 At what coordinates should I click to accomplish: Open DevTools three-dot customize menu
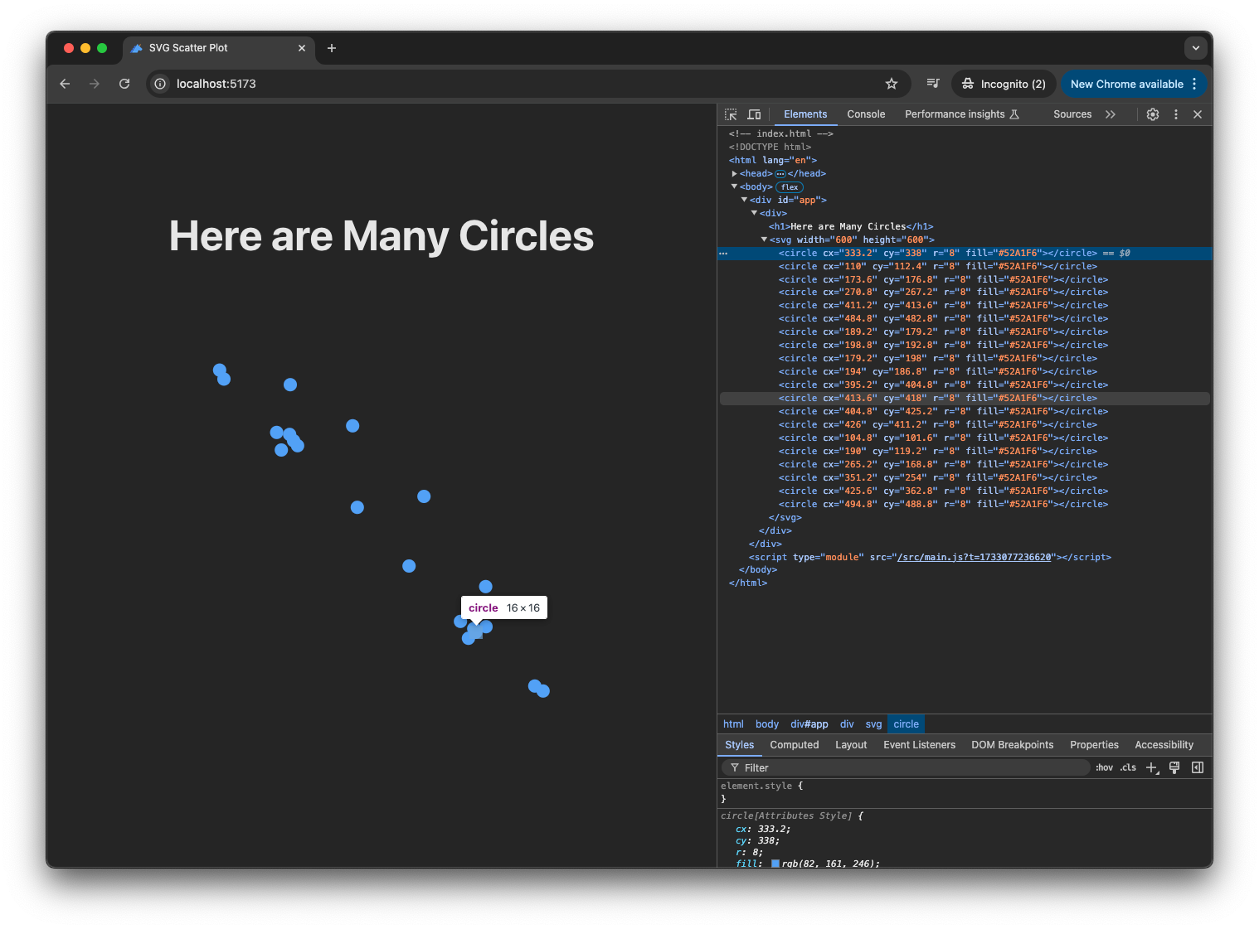(1176, 114)
